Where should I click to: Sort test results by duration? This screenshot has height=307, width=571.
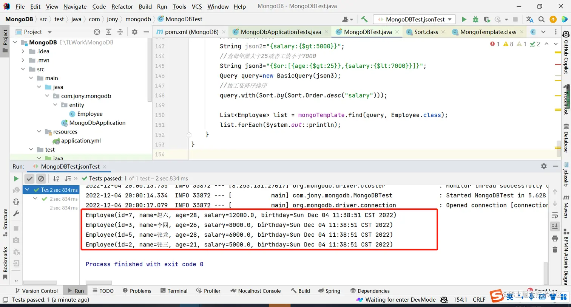pyautogui.click(x=68, y=178)
